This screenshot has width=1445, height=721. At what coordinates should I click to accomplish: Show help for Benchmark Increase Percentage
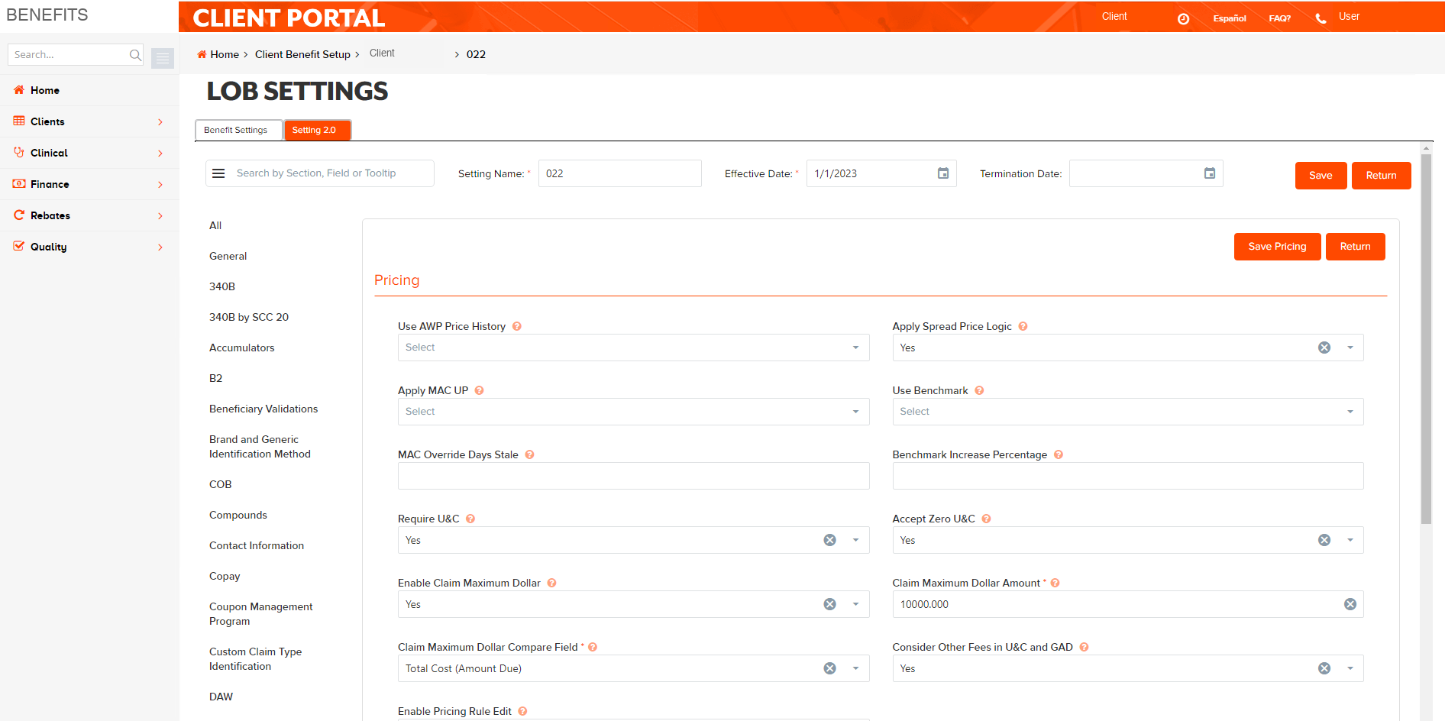1059,454
